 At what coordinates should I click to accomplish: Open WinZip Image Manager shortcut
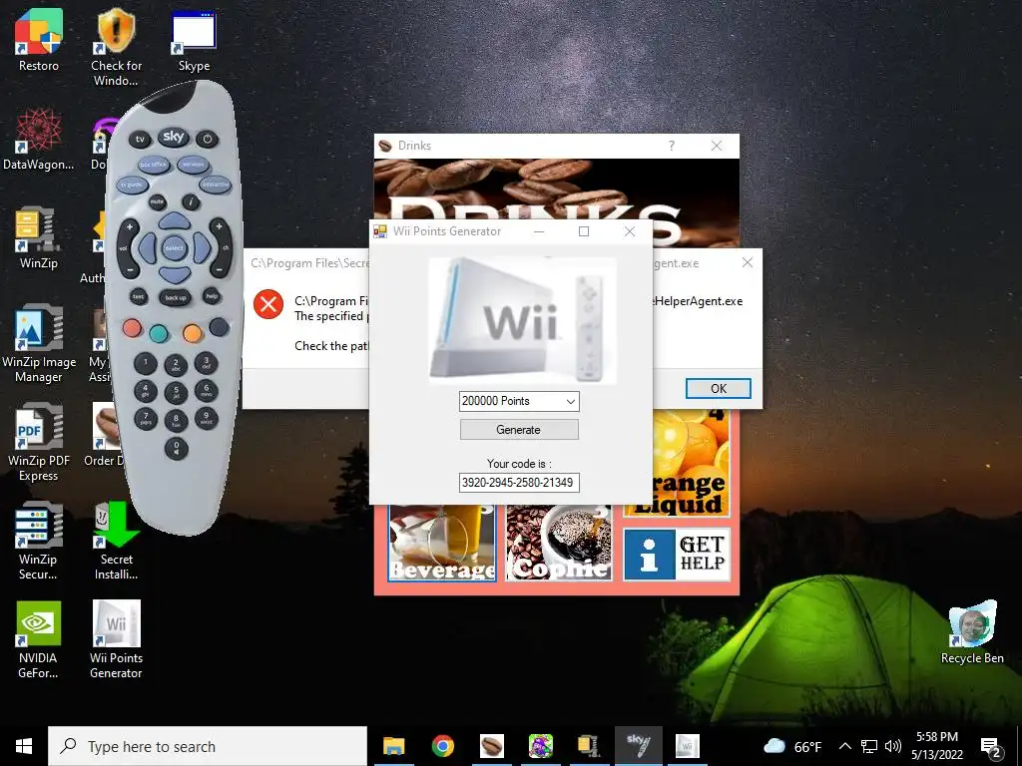(39, 344)
